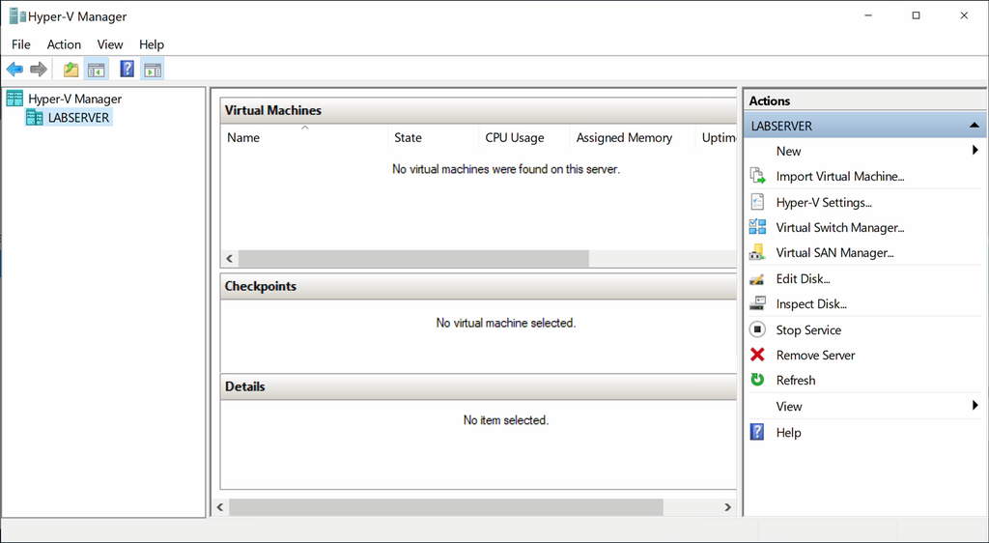Screen dimensions: 989x543
Task: Click 'No virtual machines were found' message
Action: coord(506,169)
